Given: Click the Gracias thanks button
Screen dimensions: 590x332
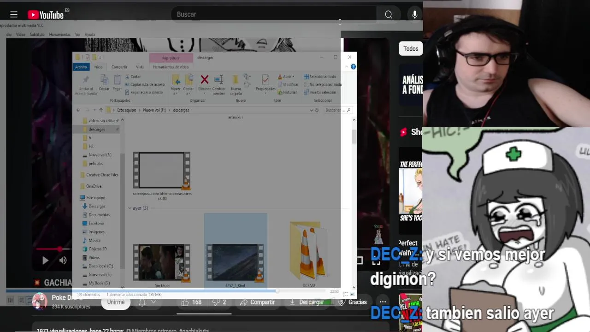Looking at the screenshot, I should coord(353,302).
